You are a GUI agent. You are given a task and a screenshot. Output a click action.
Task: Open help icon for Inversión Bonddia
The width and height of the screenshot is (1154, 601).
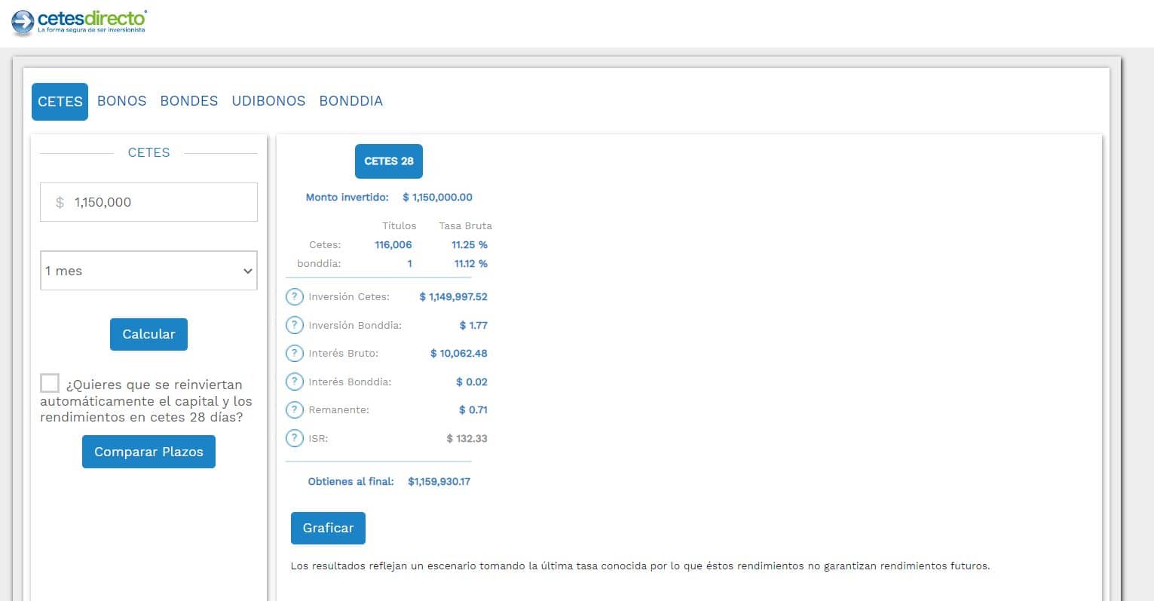(295, 325)
